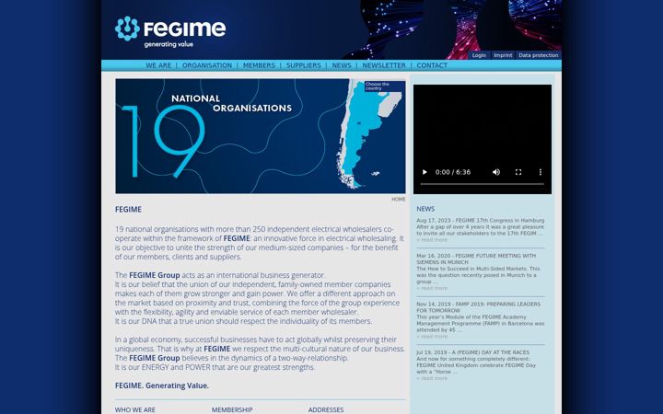Image resolution: width=663 pixels, height=414 pixels.
Task: Read more about Siemens Munich meeting
Action: point(432,288)
